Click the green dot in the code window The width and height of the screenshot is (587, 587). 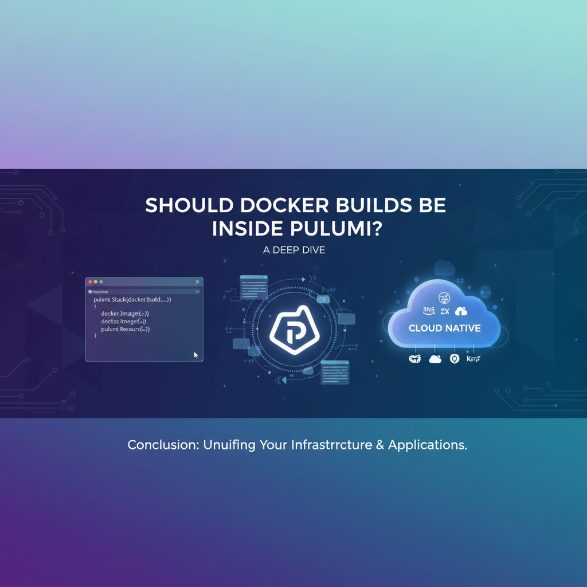pos(101,282)
